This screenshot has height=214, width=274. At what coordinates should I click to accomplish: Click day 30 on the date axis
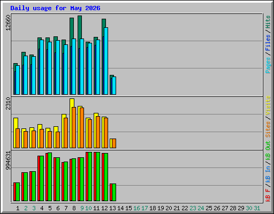point(249,208)
